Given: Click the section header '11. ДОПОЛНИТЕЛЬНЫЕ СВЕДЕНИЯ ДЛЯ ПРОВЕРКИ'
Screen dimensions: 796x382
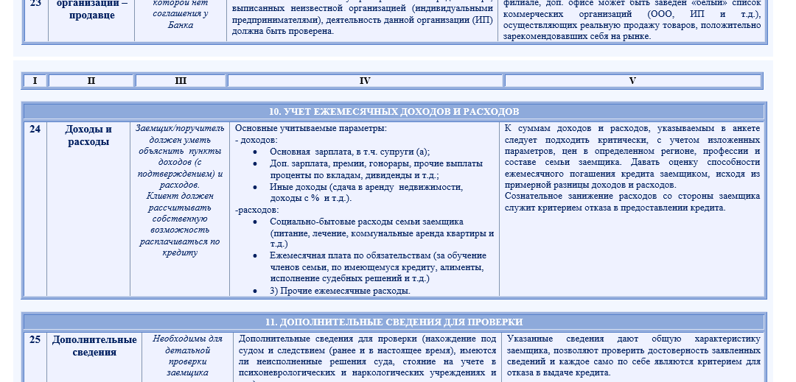Looking at the screenshot, I should tap(394, 322).
